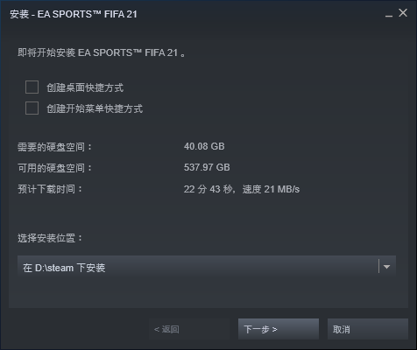Select the 40.08 GB required space value
Viewport: 417px width, 350px height.
pos(204,146)
